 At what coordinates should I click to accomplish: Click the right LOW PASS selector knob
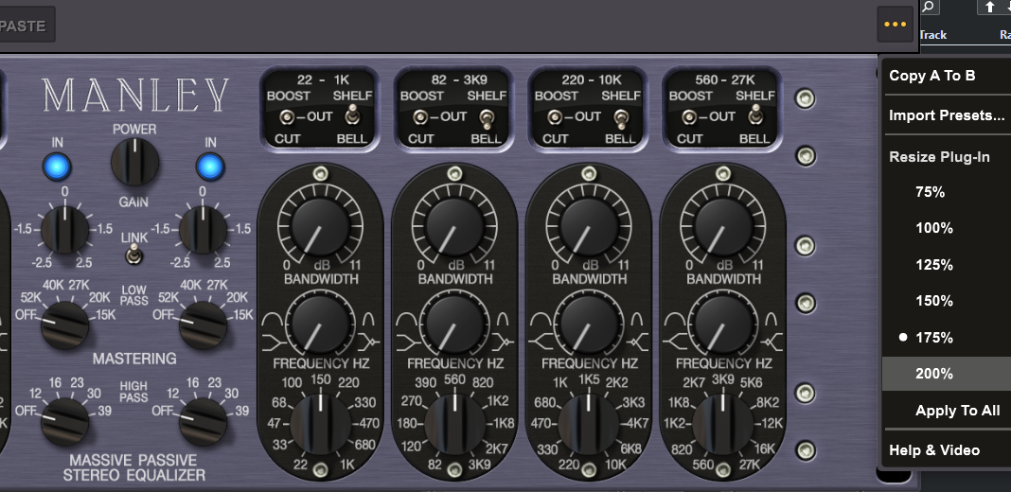204,325
